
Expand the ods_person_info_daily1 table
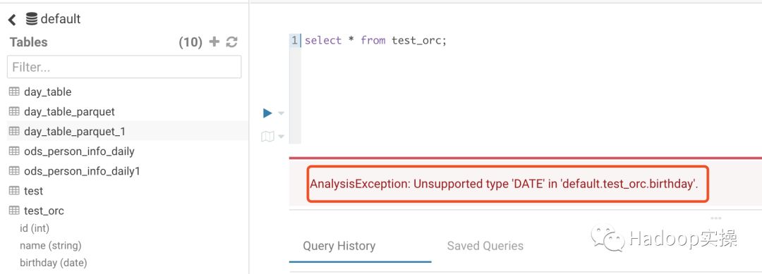coord(82,171)
